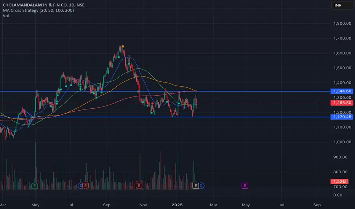Click the red 1,265.50 last price label

click(x=342, y=103)
